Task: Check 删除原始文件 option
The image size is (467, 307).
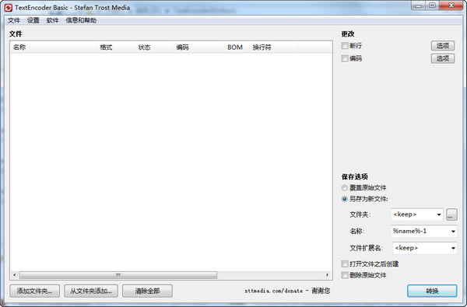Action: click(345, 275)
